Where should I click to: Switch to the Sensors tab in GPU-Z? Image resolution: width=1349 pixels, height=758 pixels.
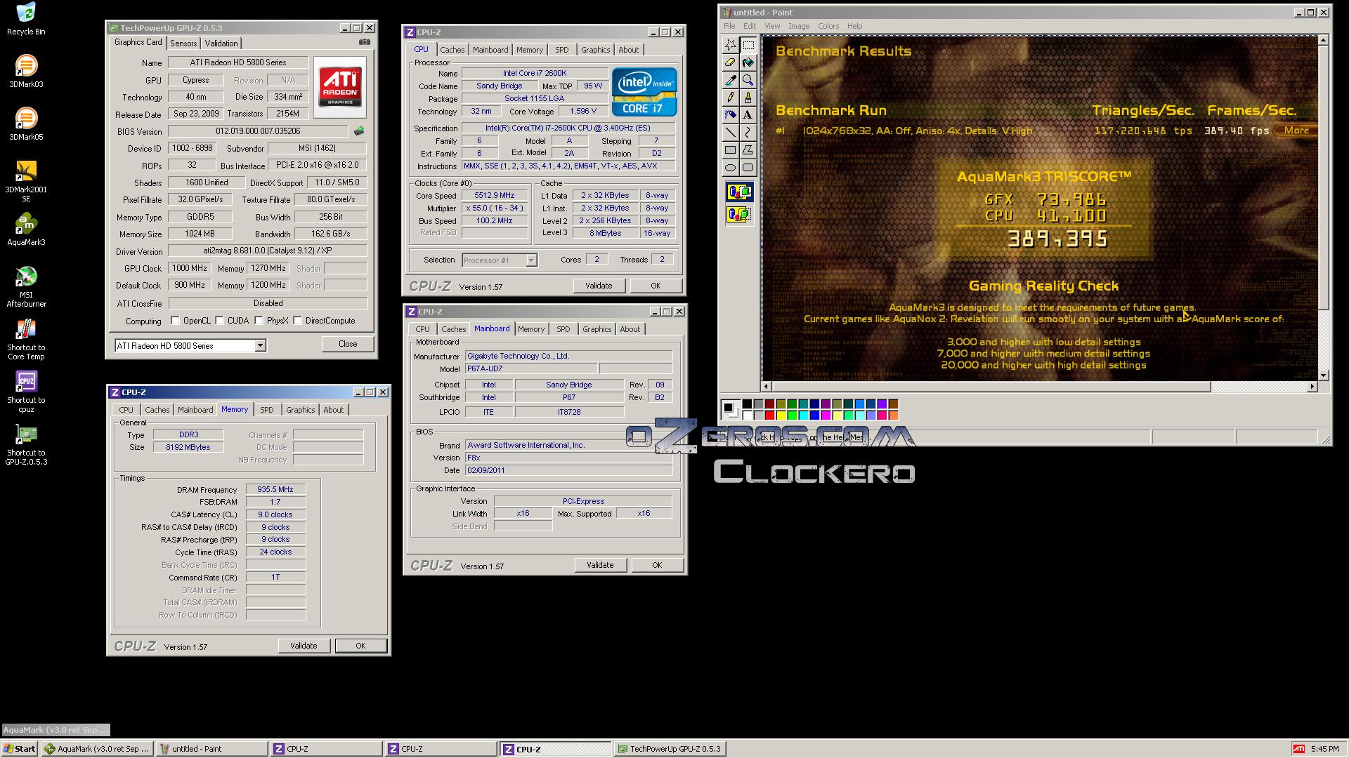click(x=183, y=44)
